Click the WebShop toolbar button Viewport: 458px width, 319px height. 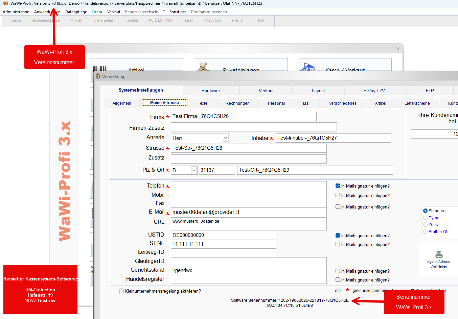coord(213,21)
